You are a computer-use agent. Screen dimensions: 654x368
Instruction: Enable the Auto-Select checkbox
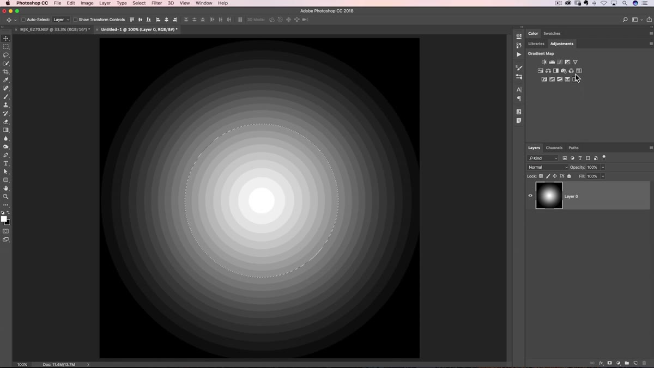(x=23, y=20)
